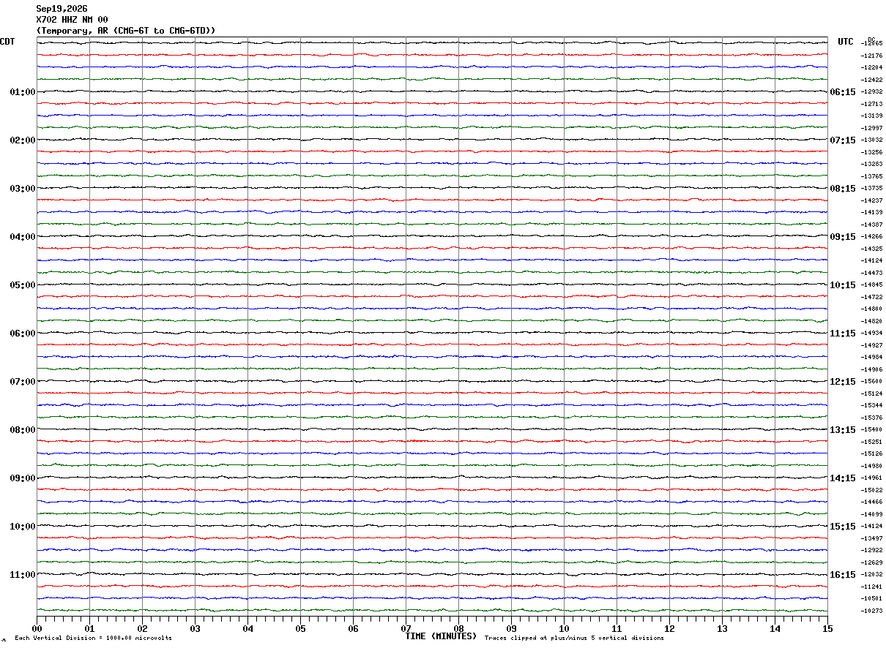
Task: Click the 11:00 CDT time label
Action: [23, 575]
